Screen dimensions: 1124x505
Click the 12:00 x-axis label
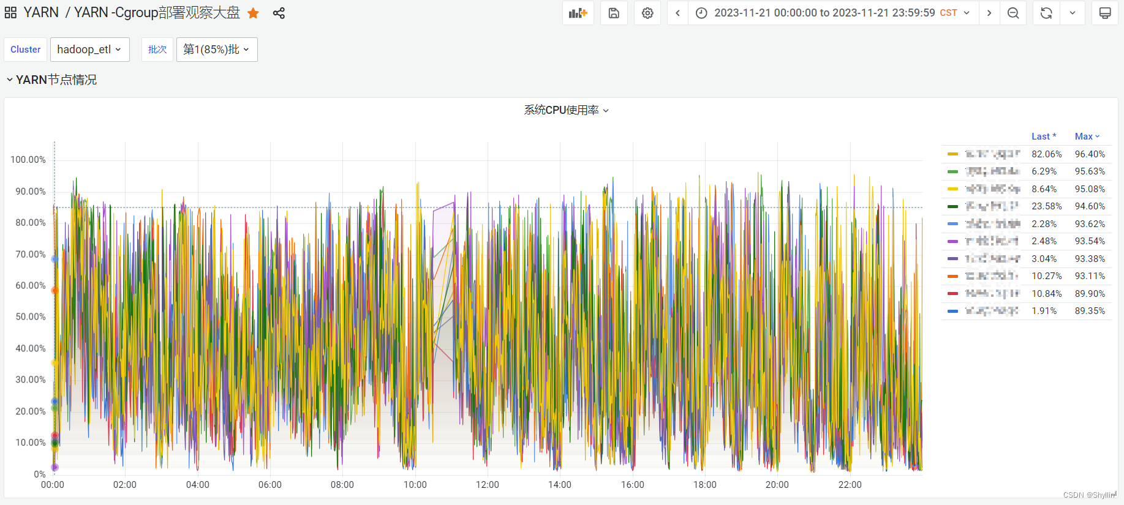488,485
